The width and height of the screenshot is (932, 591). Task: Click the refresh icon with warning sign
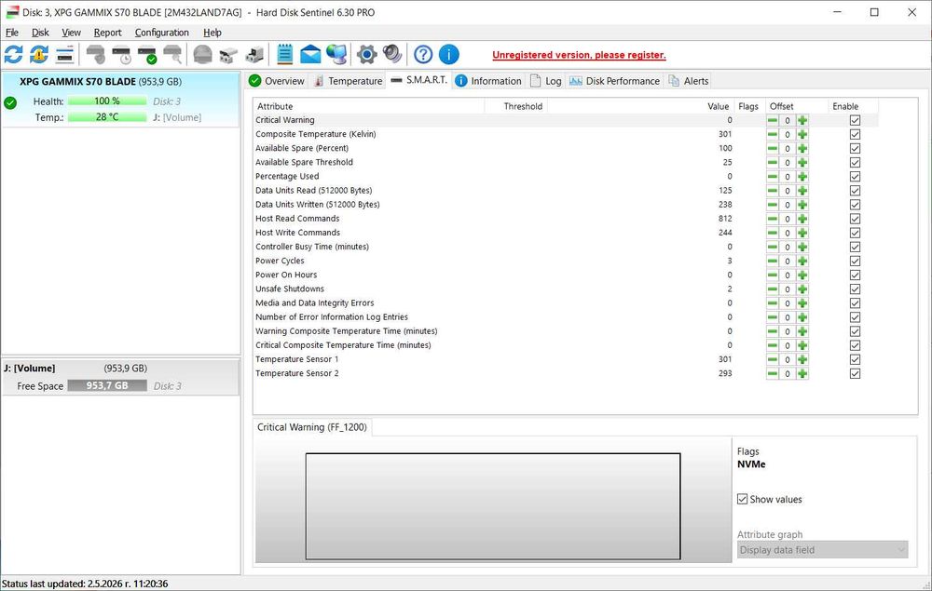[39, 55]
